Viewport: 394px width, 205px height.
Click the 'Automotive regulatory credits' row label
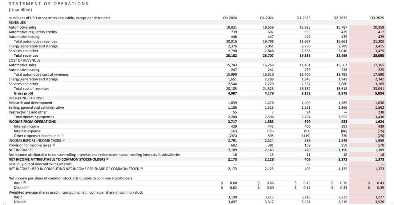pos(33,32)
